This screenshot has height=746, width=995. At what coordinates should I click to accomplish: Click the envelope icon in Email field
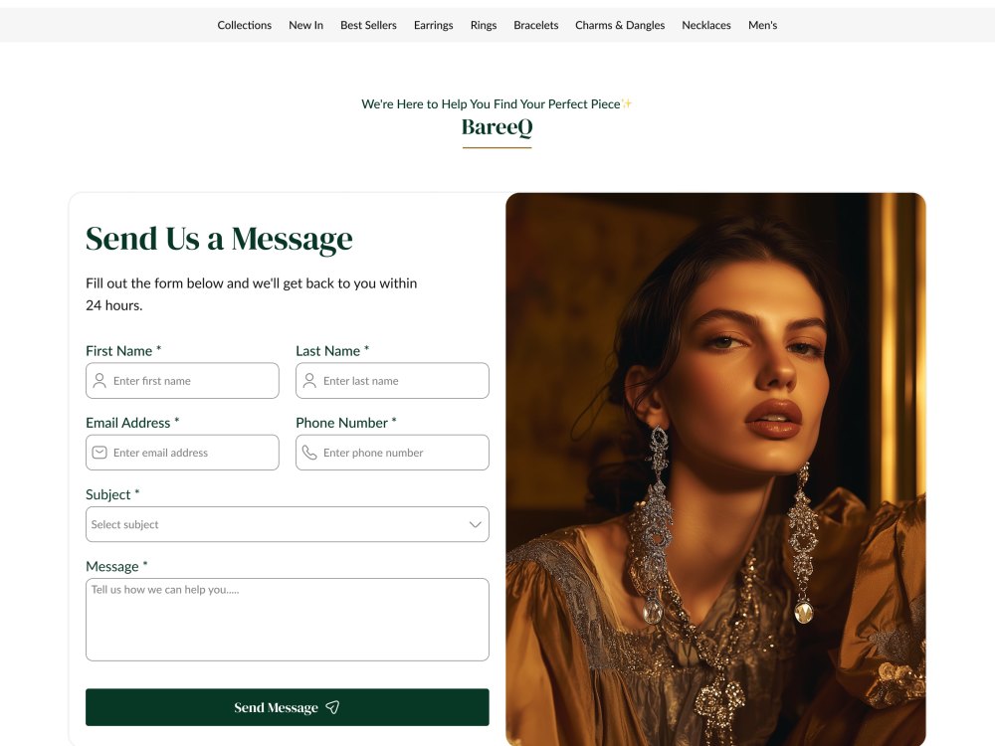pyautogui.click(x=99, y=453)
